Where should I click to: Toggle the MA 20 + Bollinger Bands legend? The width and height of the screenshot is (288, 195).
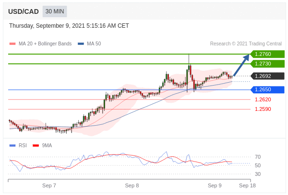click(45, 43)
